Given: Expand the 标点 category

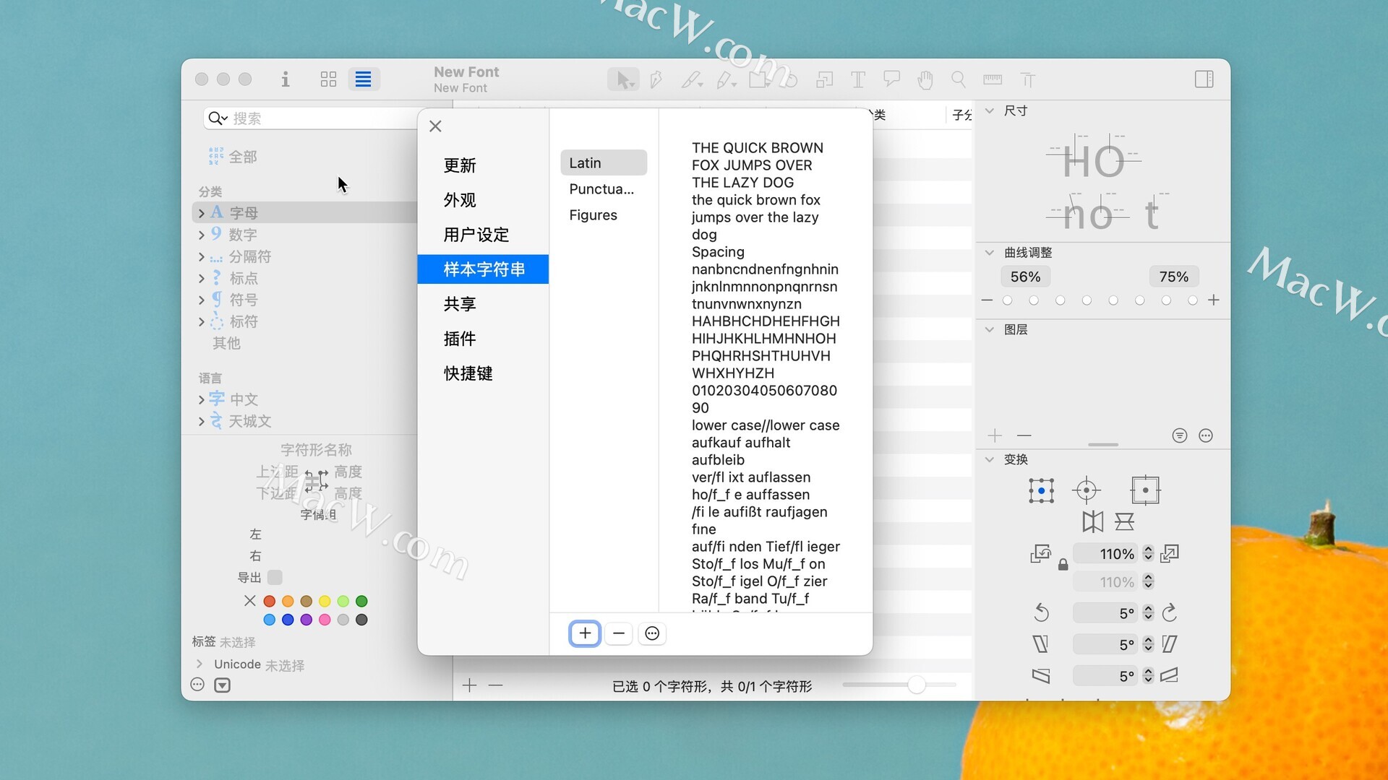Looking at the screenshot, I should click(x=201, y=278).
